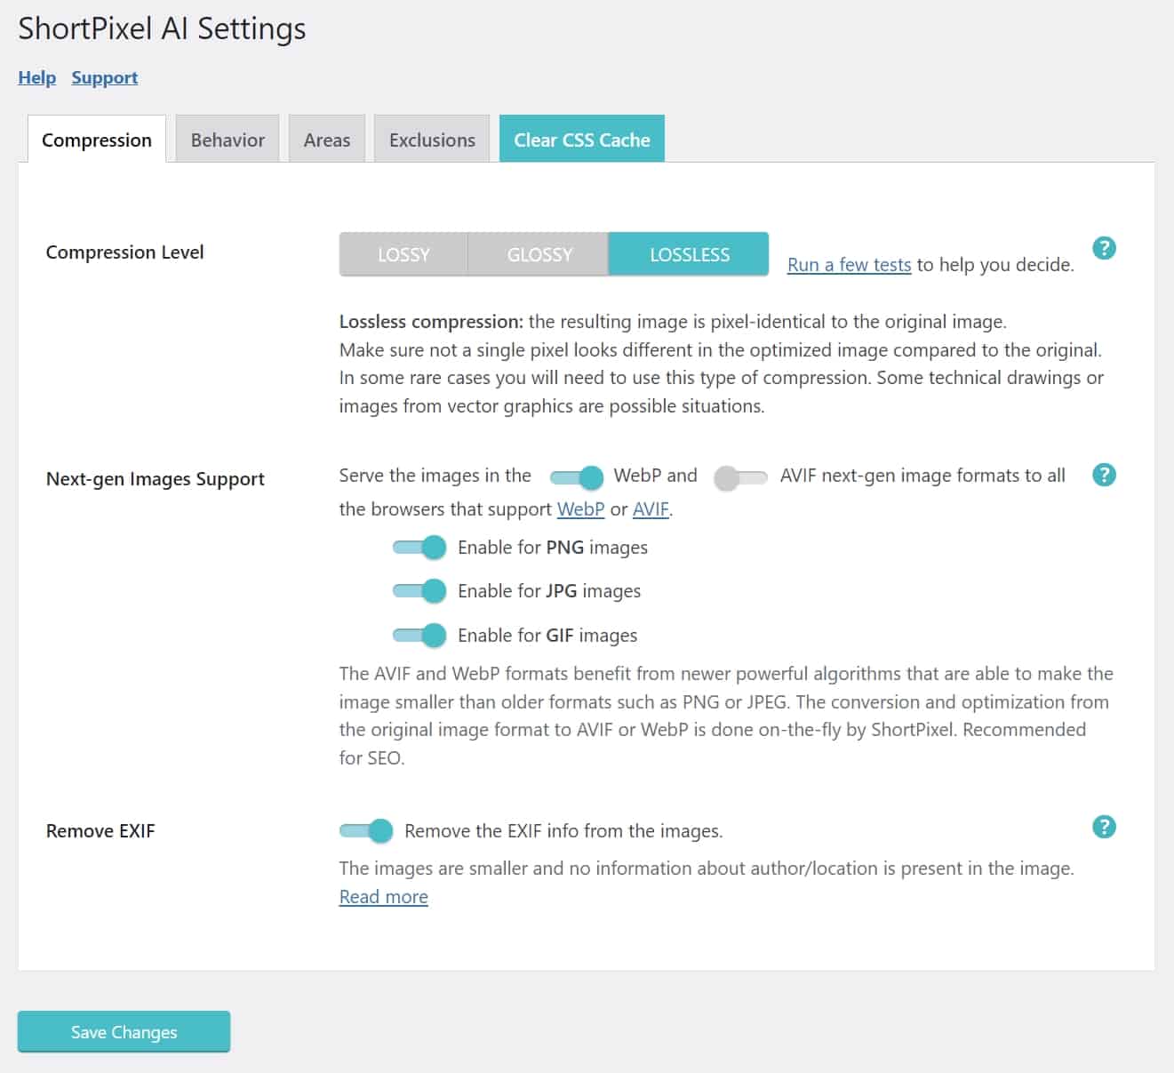Switch to the Areas tab
1174x1073 pixels.
pyautogui.click(x=326, y=140)
